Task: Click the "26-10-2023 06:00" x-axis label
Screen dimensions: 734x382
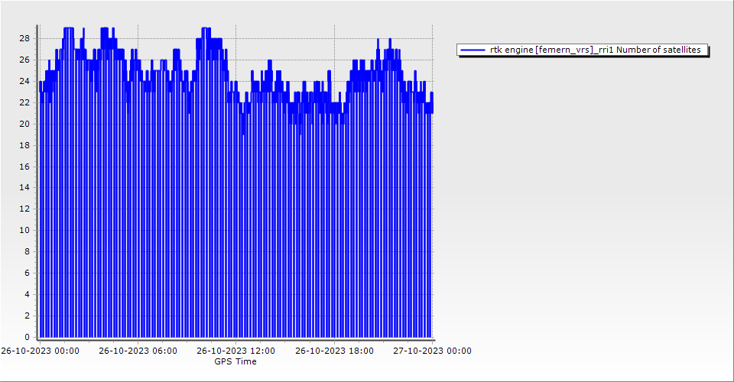Action: point(138,351)
